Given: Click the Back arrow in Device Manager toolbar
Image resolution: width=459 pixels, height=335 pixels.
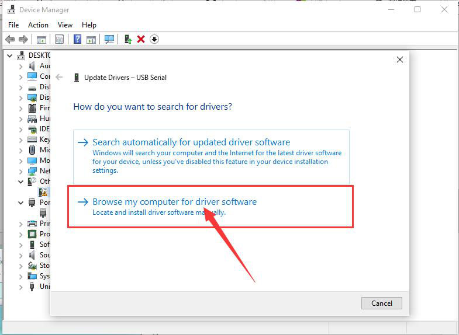Looking at the screenshot, I should 11,39.
